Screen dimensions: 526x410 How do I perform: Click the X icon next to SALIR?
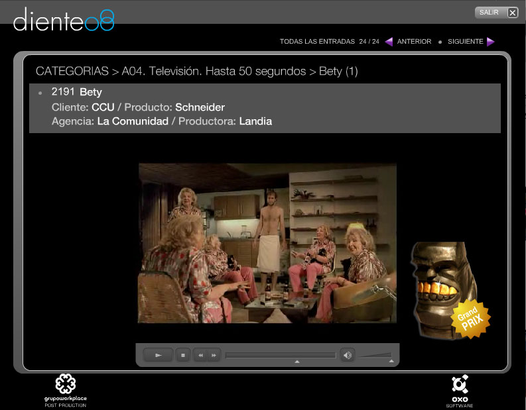click(x=512, y=13)
